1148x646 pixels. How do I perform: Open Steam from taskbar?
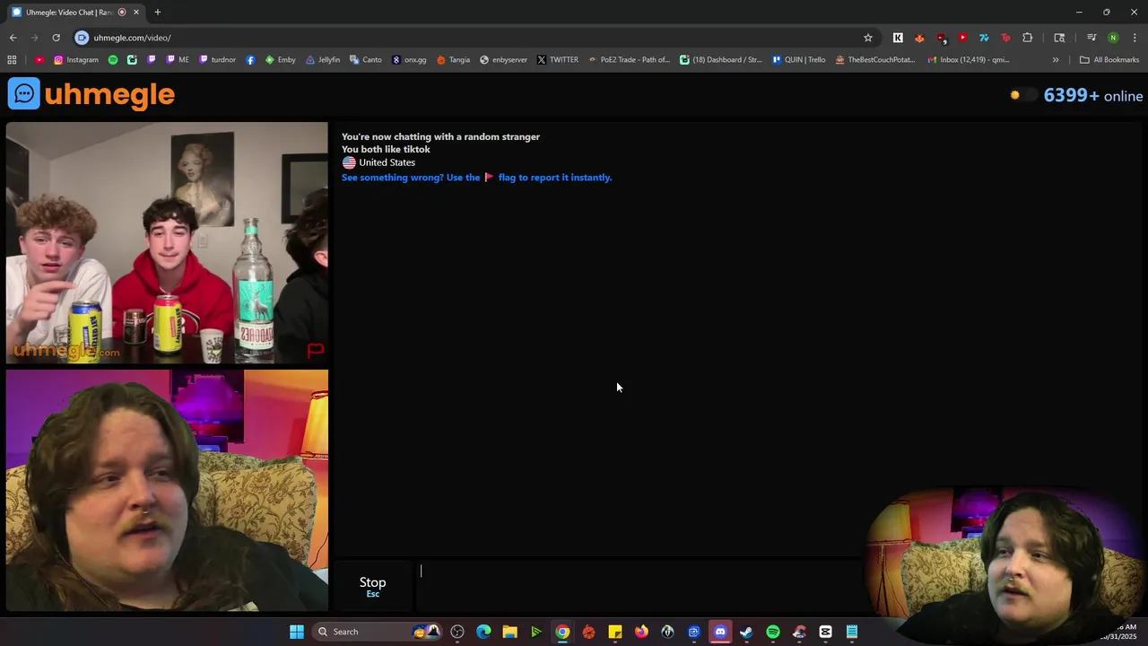[x=746, y=632]
